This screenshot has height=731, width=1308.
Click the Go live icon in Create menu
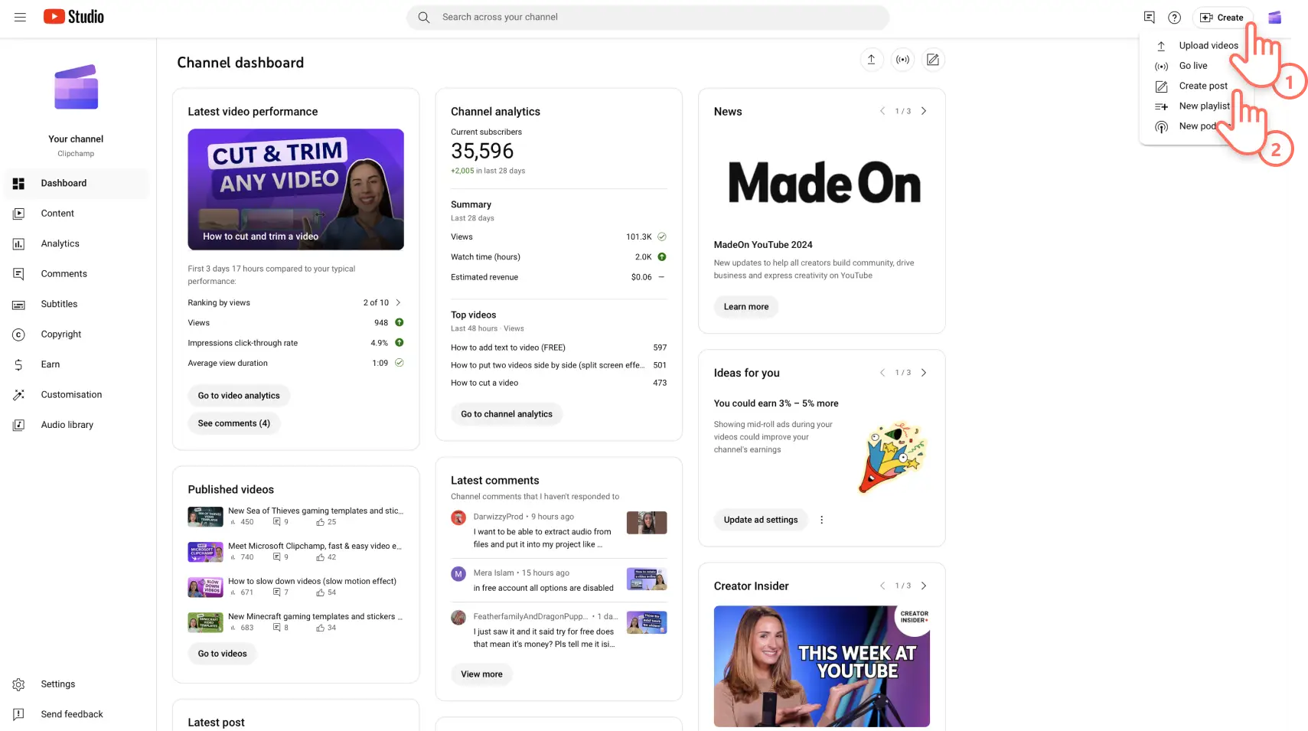[x=1161, y=66]
